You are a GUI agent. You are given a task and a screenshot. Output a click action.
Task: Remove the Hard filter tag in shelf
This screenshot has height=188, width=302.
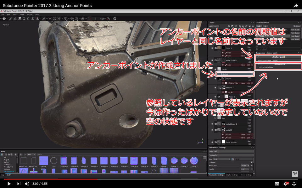pos(35,154)
